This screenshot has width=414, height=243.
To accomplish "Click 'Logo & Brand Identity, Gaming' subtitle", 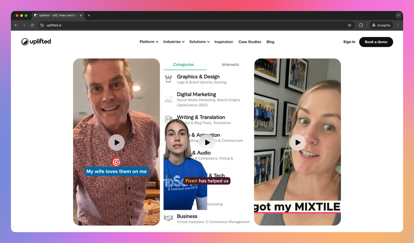I will 201,82.
